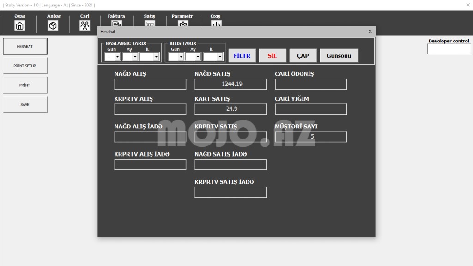Apply the FİLTR button

pyautogui.click(x=242, y=56)
